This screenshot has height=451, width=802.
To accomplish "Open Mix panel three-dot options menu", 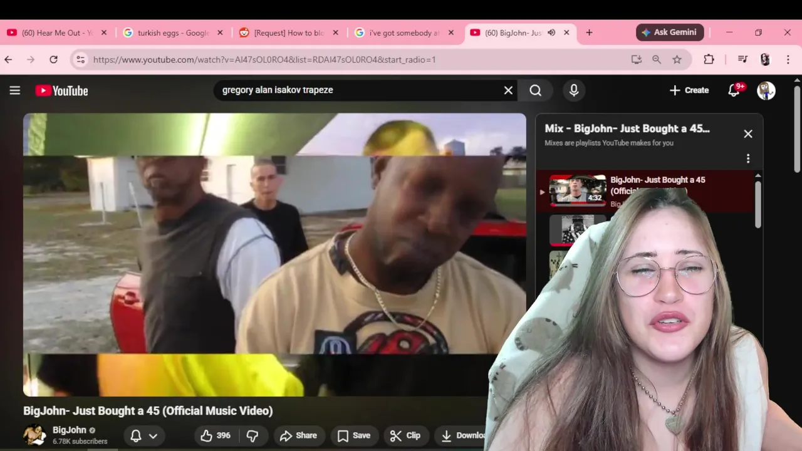I will coord(748,159).
